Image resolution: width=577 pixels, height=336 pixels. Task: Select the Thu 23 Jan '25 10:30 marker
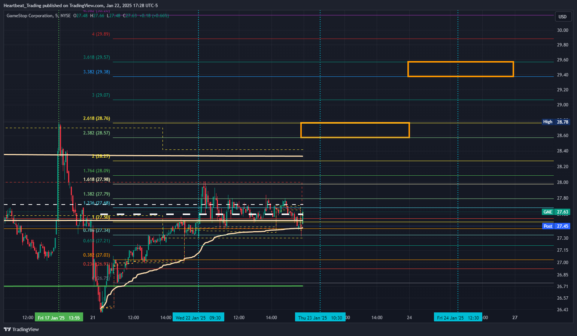click(x=320, y=318)
